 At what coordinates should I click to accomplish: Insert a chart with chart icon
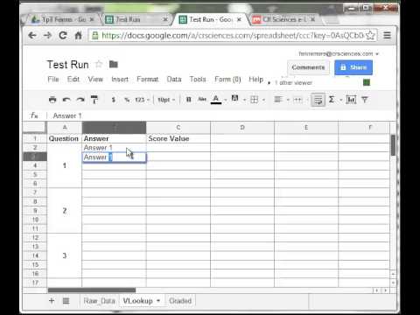(x=351, y=100)
